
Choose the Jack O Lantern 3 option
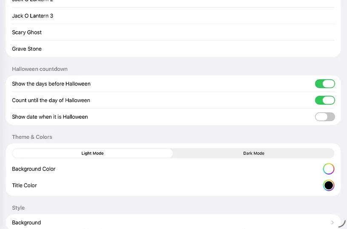(x=173, y=16)
